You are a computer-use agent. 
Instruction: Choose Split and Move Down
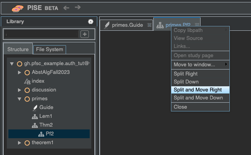tap(200, 98)
